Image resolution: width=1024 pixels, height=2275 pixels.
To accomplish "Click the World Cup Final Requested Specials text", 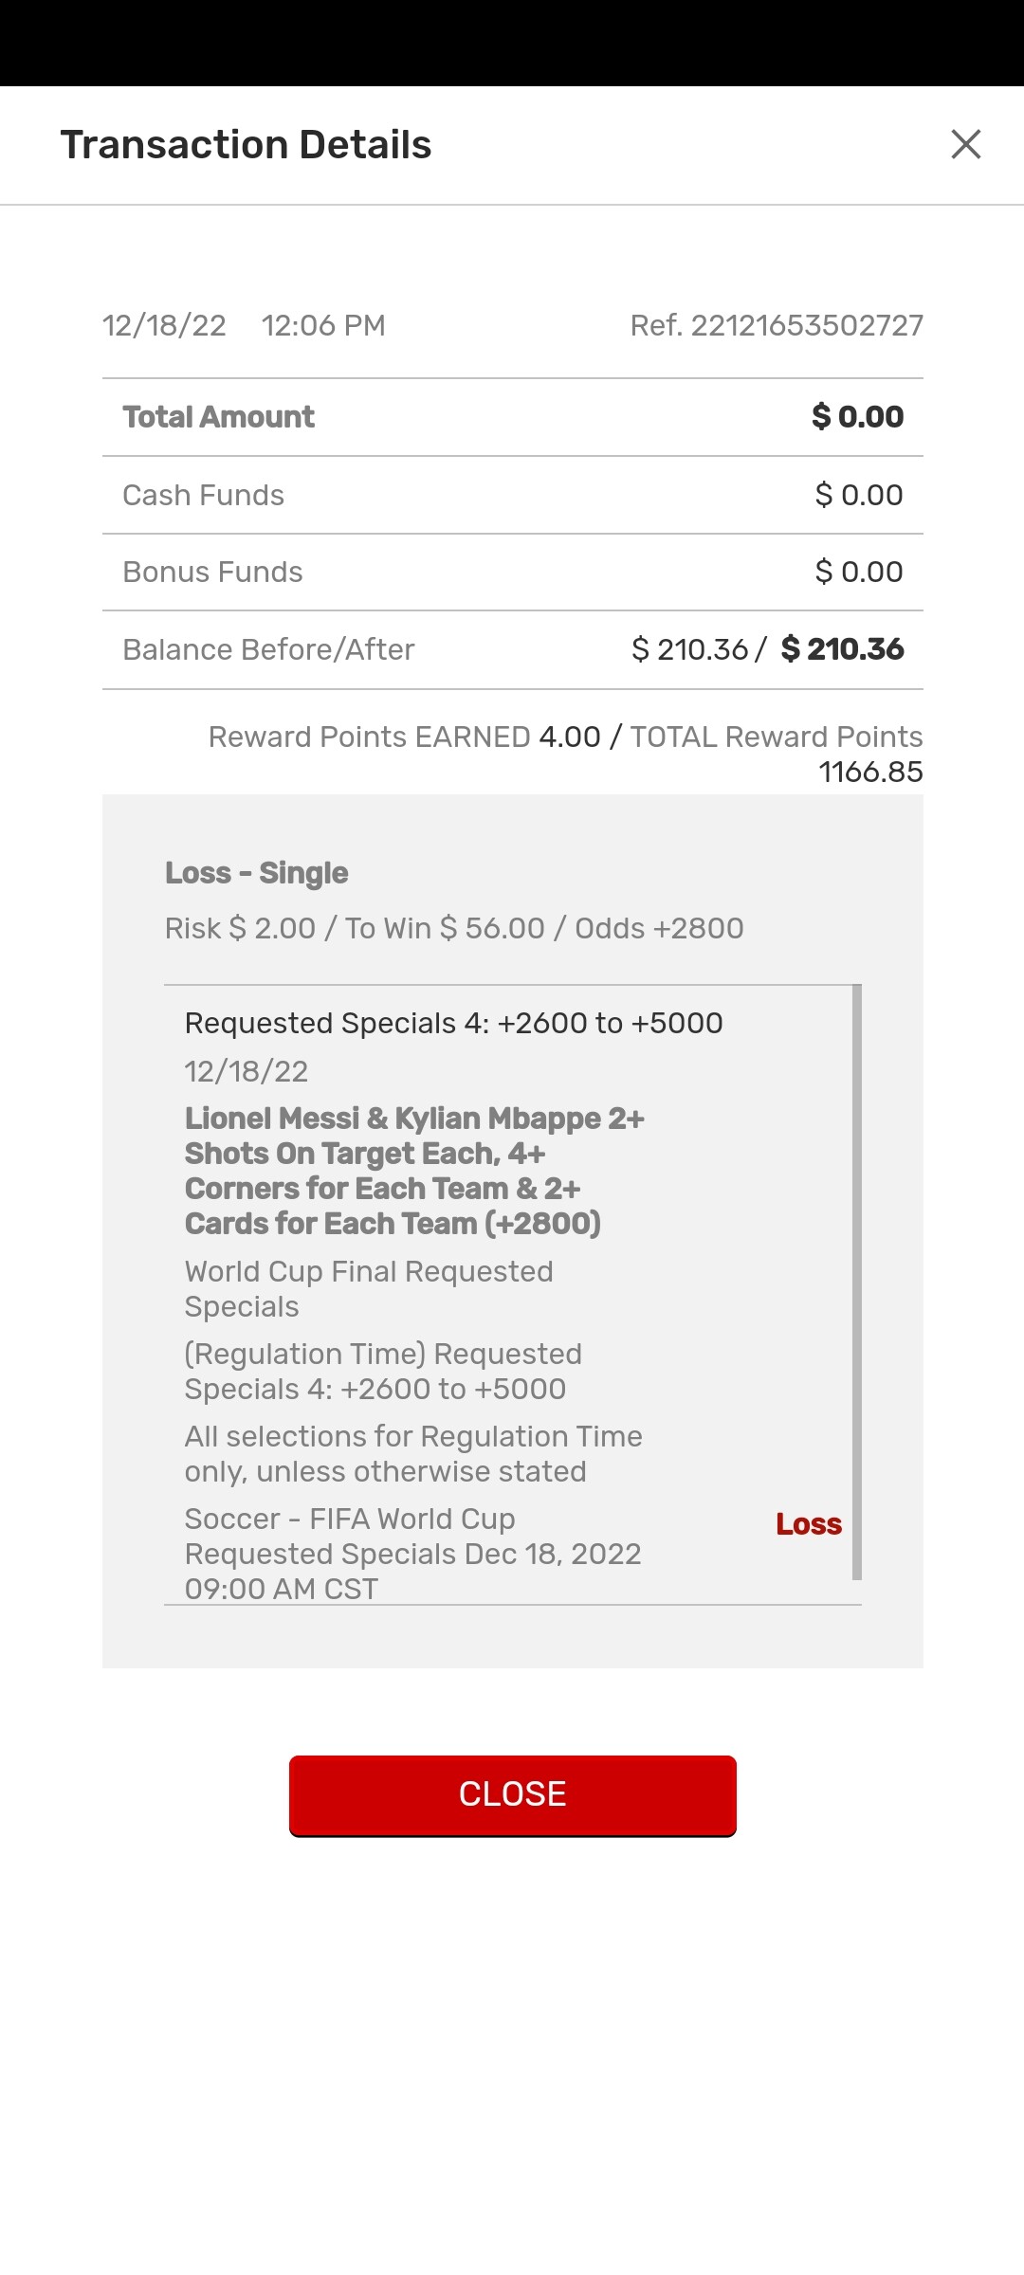I will 369,1289.
